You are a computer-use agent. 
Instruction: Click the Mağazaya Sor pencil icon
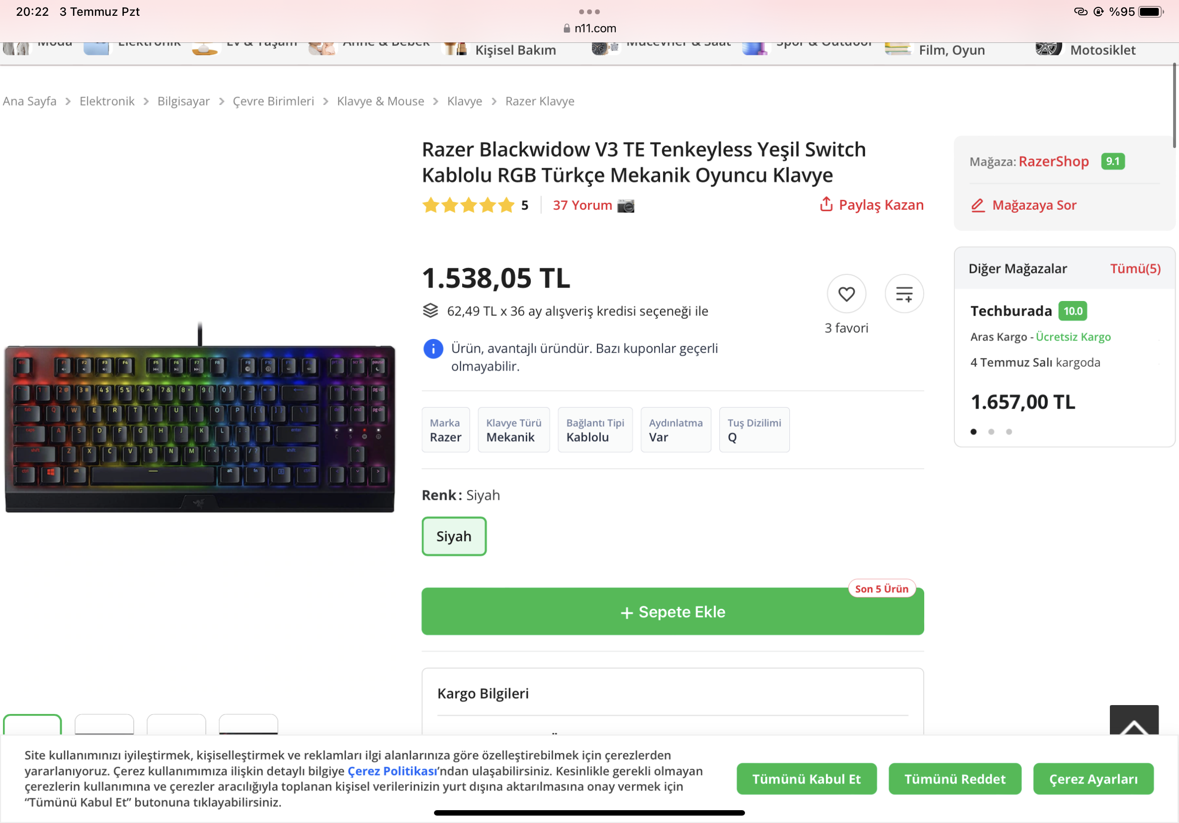pos(978,205)
